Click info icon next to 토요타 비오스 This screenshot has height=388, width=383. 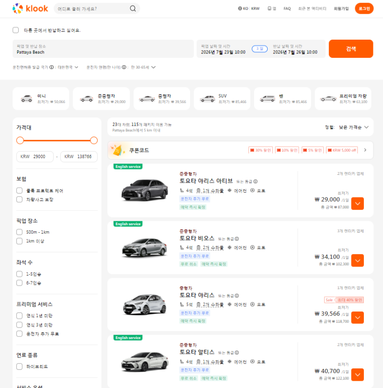(237, 239)
